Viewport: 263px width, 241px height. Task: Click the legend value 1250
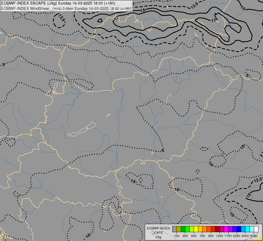(219, 236)
